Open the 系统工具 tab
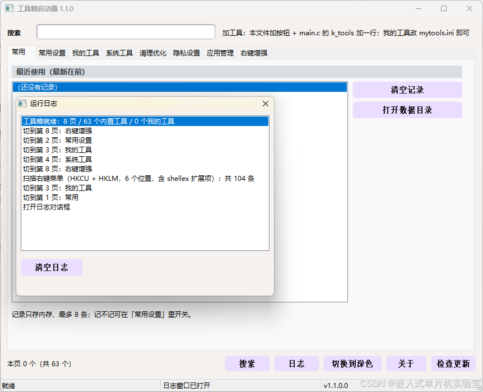The width and height of the screenshot is (483, 392). [x=119, y=53]
